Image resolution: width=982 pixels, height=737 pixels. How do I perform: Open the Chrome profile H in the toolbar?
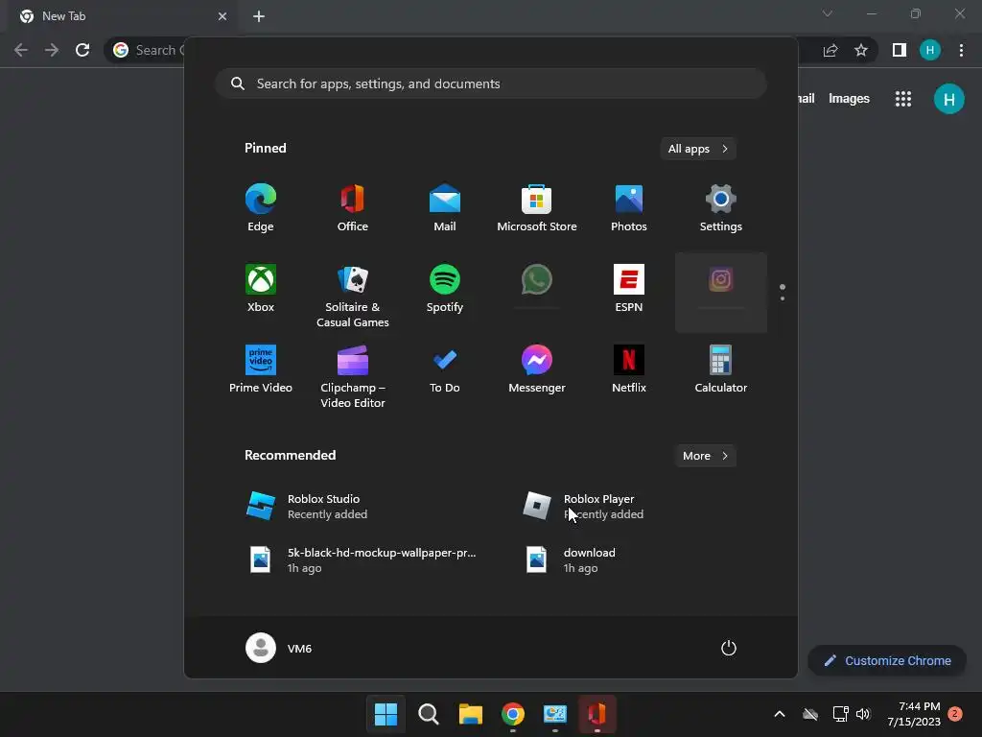930,50
